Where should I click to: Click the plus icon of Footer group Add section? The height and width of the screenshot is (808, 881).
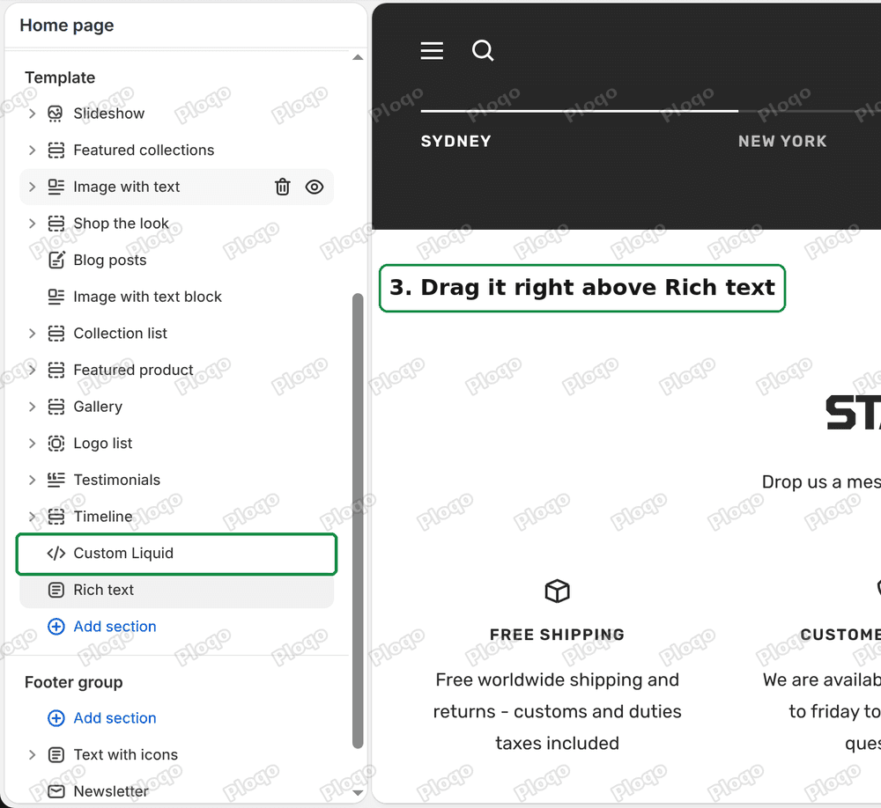click(x=56, y=718)
